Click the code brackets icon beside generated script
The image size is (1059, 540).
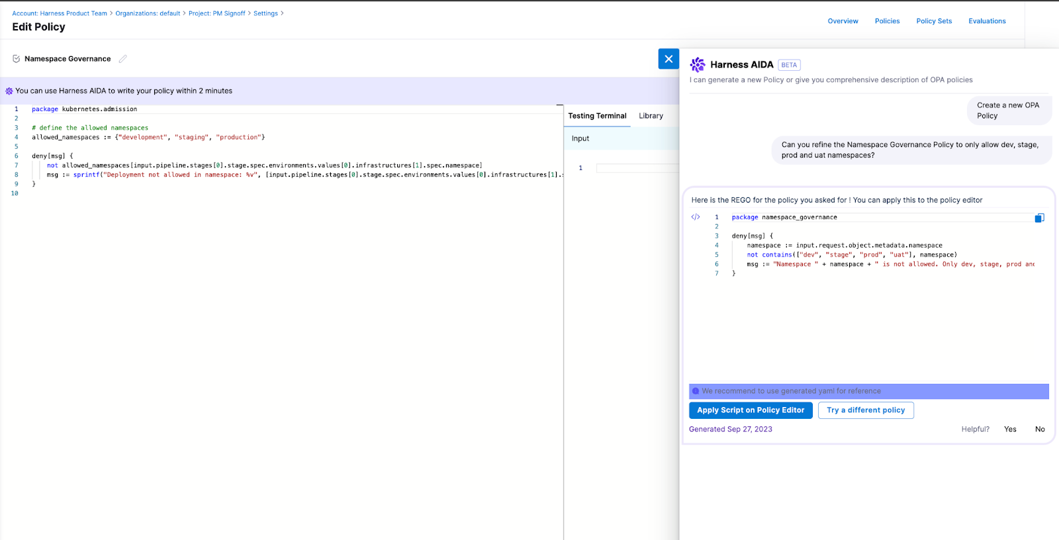click(696, 217)
